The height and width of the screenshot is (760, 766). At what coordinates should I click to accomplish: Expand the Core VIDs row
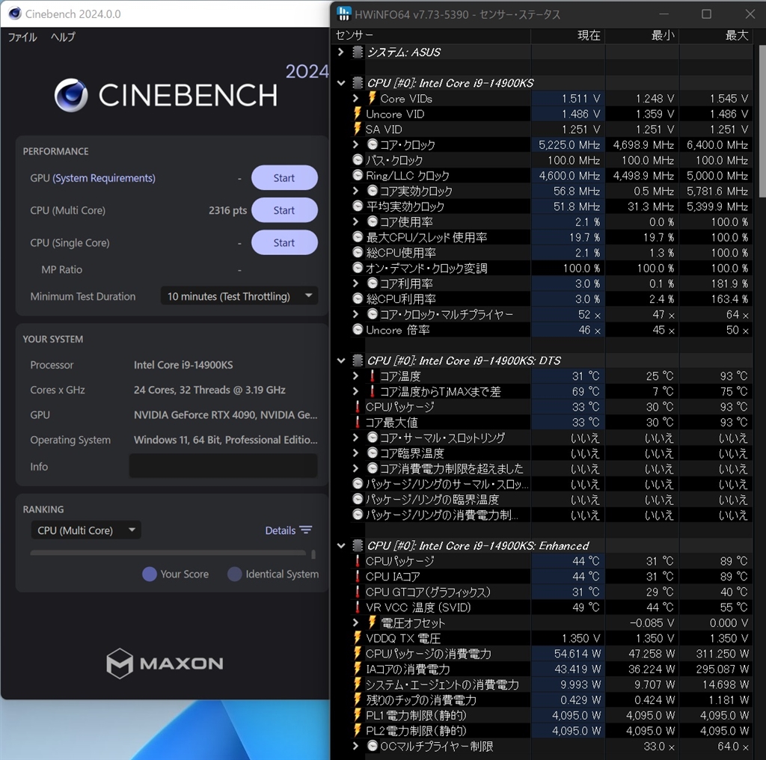click(x=355, y=99)
